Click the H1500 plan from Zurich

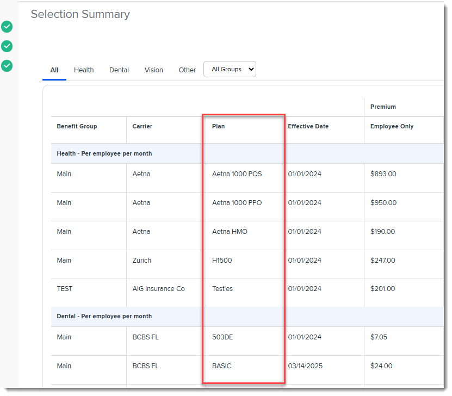coord(222,261)
